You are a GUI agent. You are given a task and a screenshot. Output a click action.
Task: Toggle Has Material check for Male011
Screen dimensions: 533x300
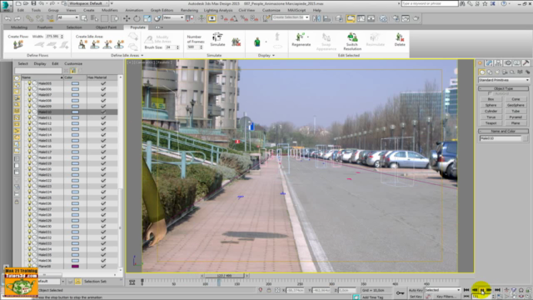click(103, 117)
